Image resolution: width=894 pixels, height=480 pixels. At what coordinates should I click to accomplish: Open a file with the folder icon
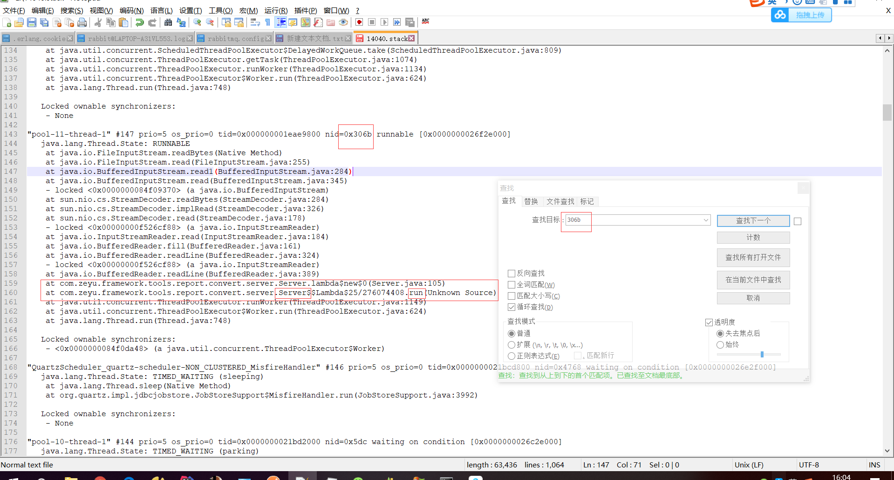[19, 22]
